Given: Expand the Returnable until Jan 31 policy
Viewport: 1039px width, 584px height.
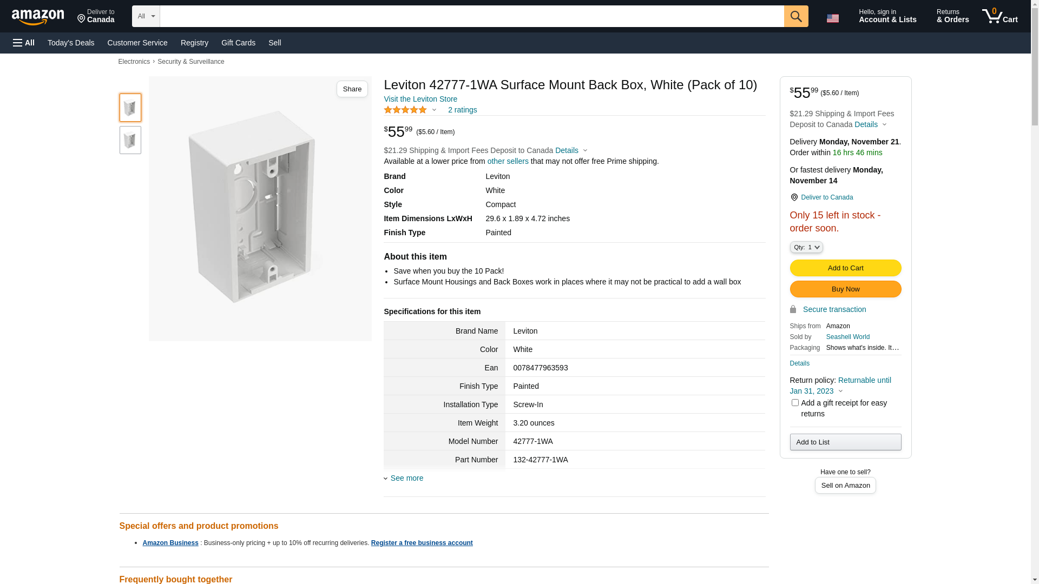Looking at the screenshot, I should click(840, 386).
